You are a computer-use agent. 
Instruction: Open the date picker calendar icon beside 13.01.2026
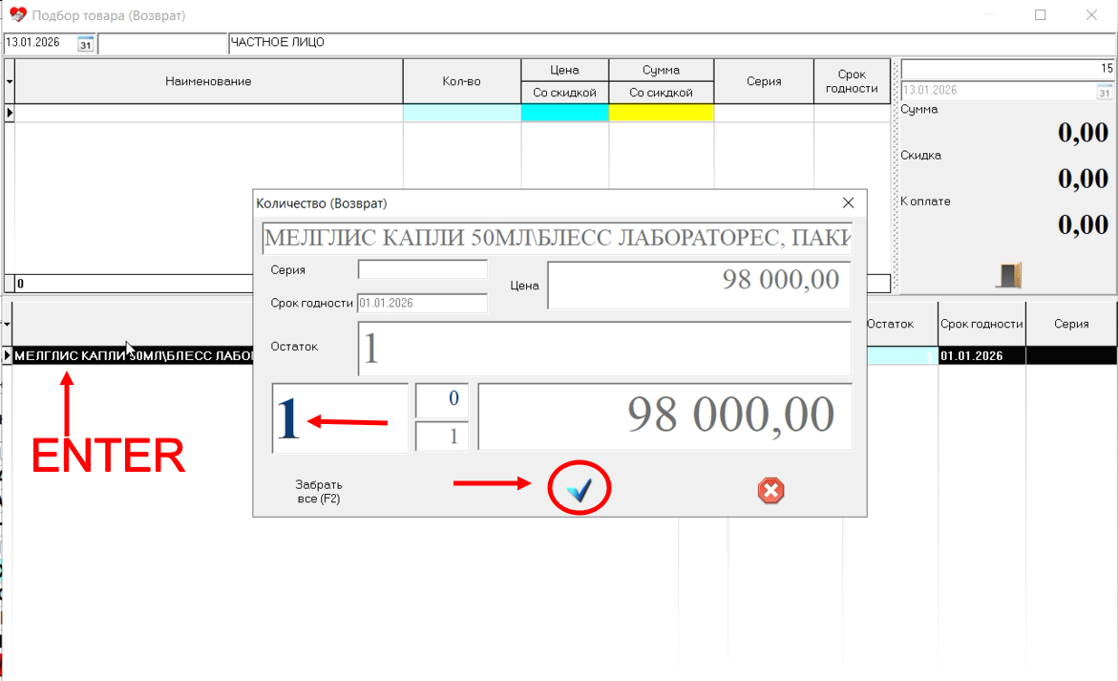coord(85,43)
